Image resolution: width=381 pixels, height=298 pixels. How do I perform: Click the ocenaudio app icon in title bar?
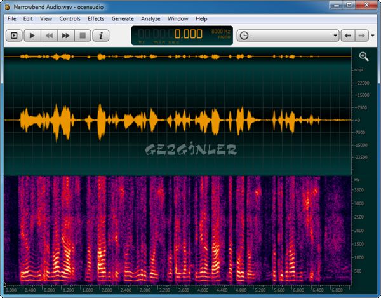8,7
